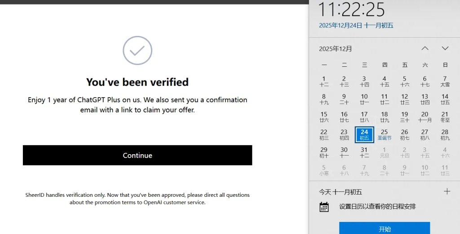This screenshot has height=234, width=460.
Task: Go to previous month with up chevron
Action: 425,48
